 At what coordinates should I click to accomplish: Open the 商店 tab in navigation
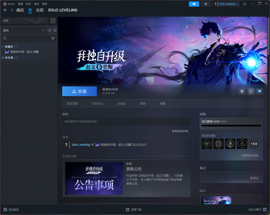[x=20, y=10]
